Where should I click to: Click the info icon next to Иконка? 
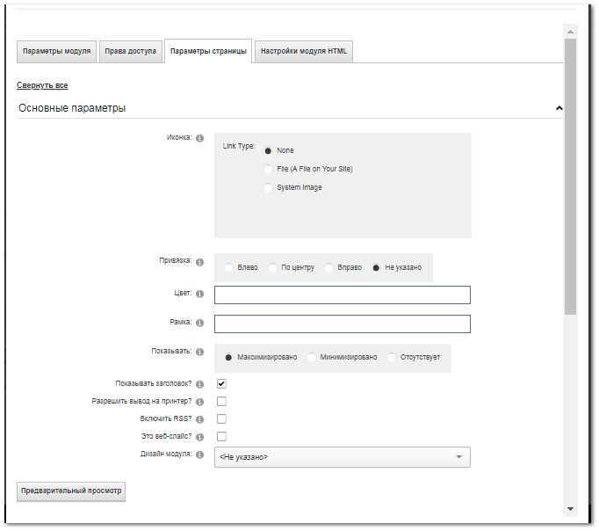pyautogui.click(x=199, y=138)
